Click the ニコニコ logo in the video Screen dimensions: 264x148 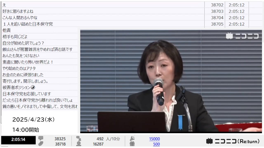point(242,36)
